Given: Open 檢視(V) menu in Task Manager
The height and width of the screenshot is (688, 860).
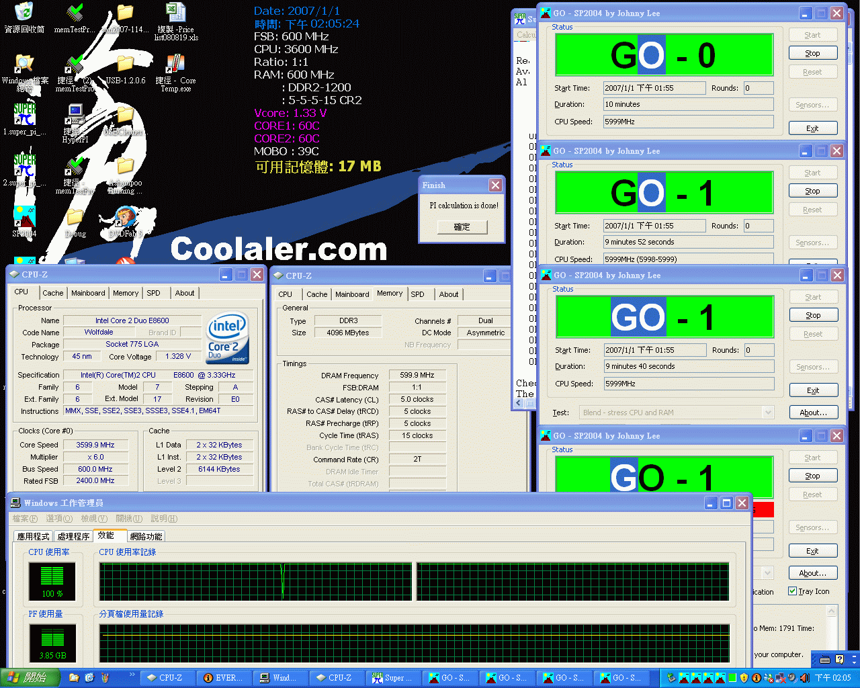Looking at the screenshot, I should pos(94,519).
